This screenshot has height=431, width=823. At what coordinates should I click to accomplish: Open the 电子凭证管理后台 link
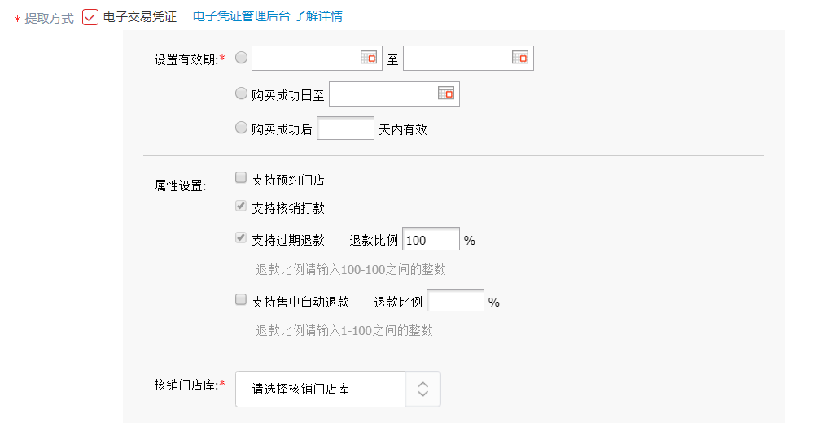(x=242, y=16)
